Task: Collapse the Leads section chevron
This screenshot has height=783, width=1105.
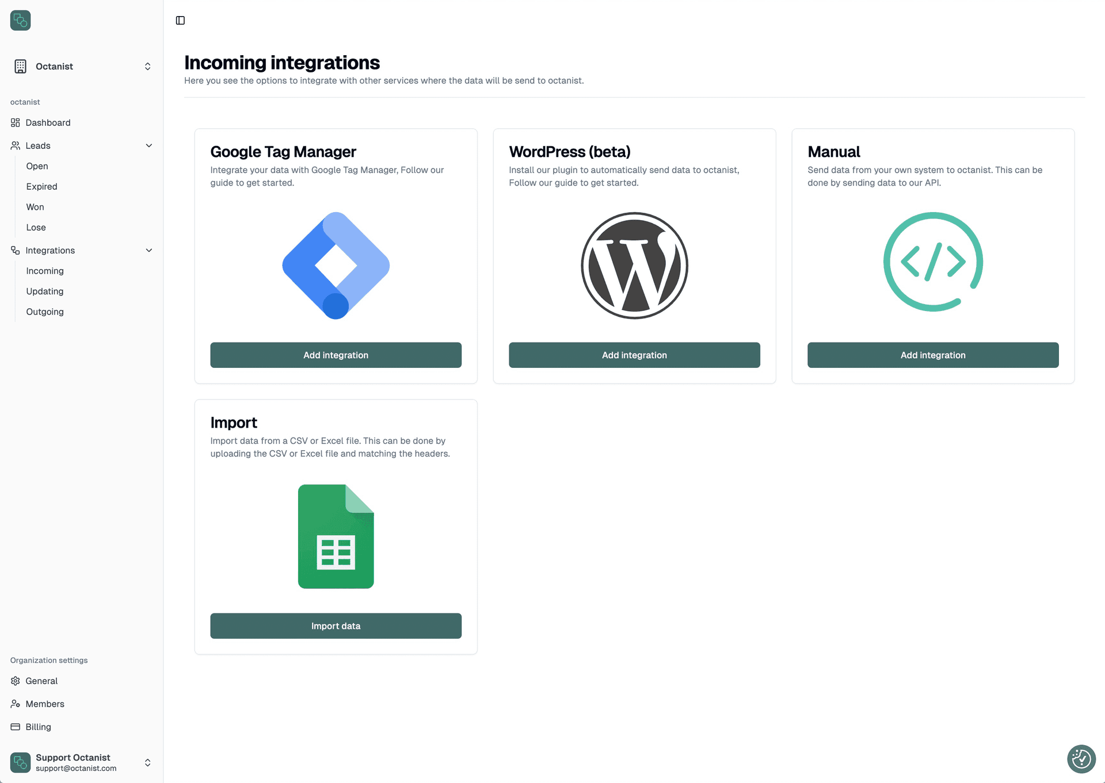Action: (x=149, y=145)
